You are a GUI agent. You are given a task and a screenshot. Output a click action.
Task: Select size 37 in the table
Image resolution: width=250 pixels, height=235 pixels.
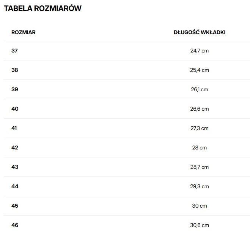pos(15,51)
